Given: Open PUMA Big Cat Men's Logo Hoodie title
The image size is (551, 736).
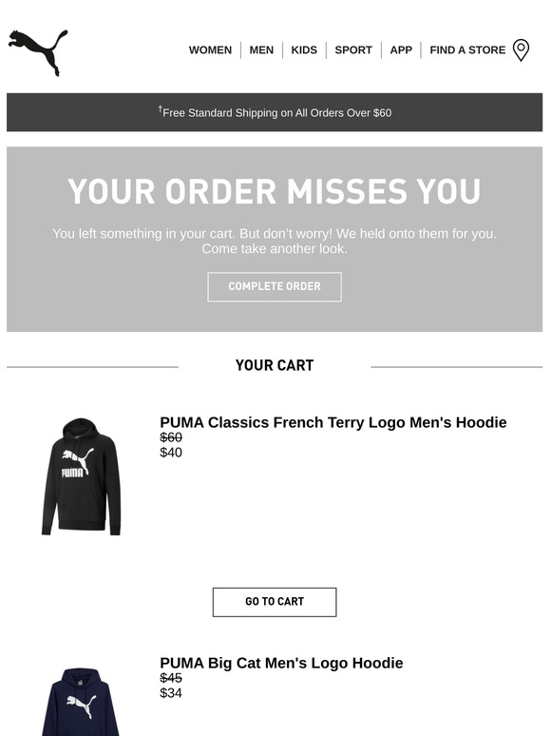Looking at the screenshot, I should 281,663.
